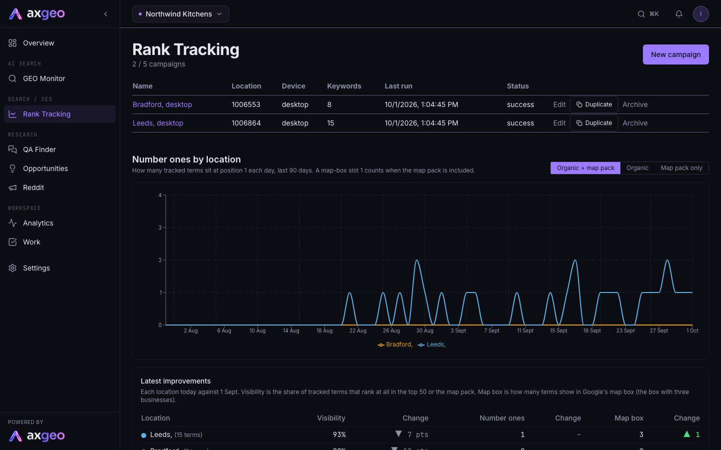Switch the chart to Map pack only
The image size is (721, 450).
681,168
